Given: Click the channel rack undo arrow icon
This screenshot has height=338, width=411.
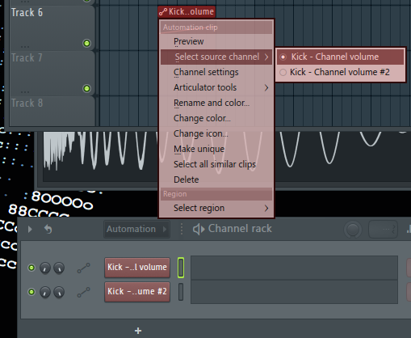Looking at the screenshot, I should (x=48, y=229).
